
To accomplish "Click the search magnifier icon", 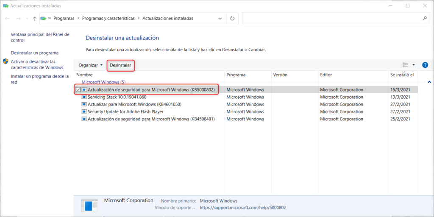I will (x=425, y=19).
